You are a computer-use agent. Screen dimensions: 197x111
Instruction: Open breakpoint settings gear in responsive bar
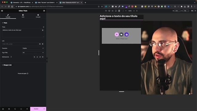tap(192, 11)
